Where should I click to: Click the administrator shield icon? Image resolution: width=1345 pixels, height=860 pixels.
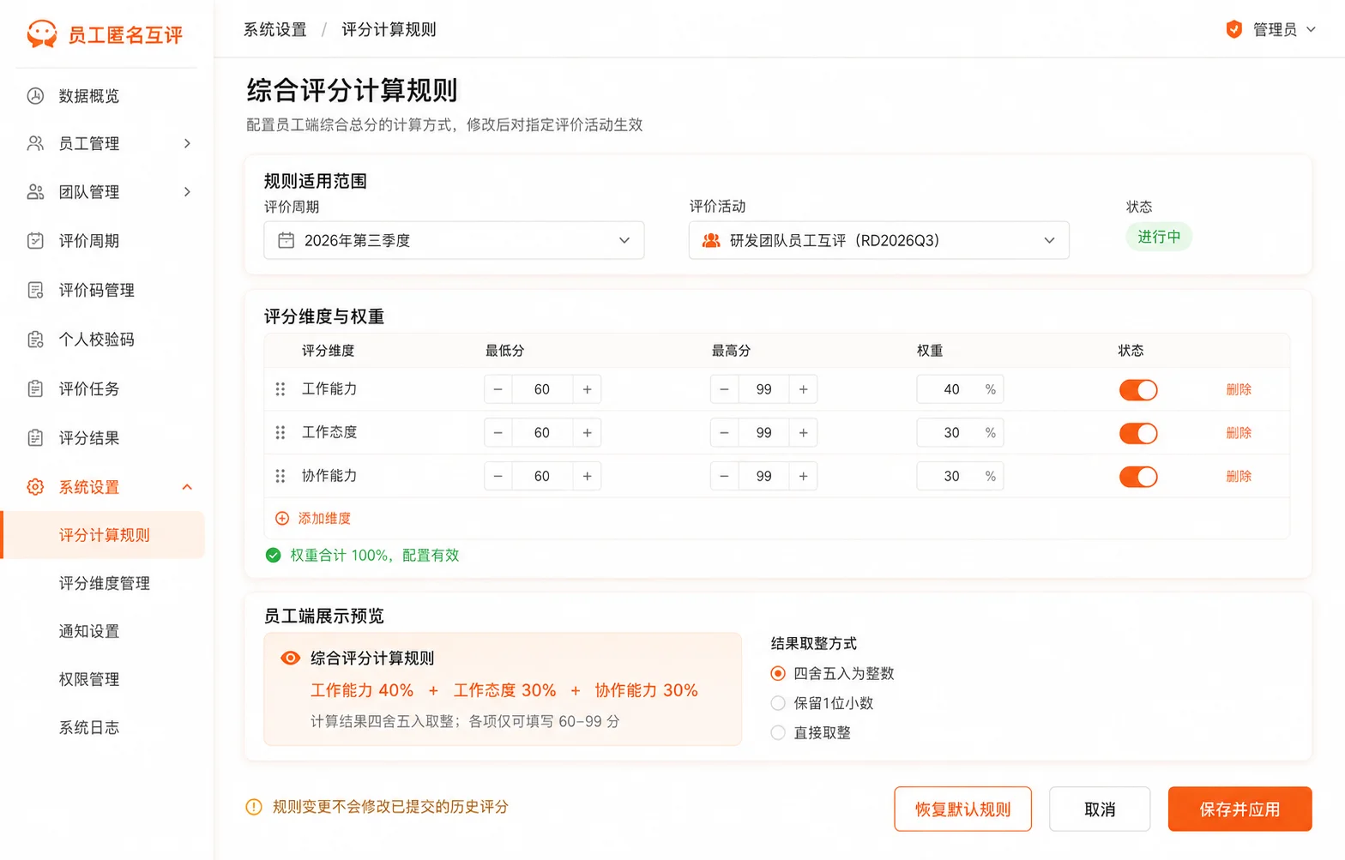[x=1233, y=29]
